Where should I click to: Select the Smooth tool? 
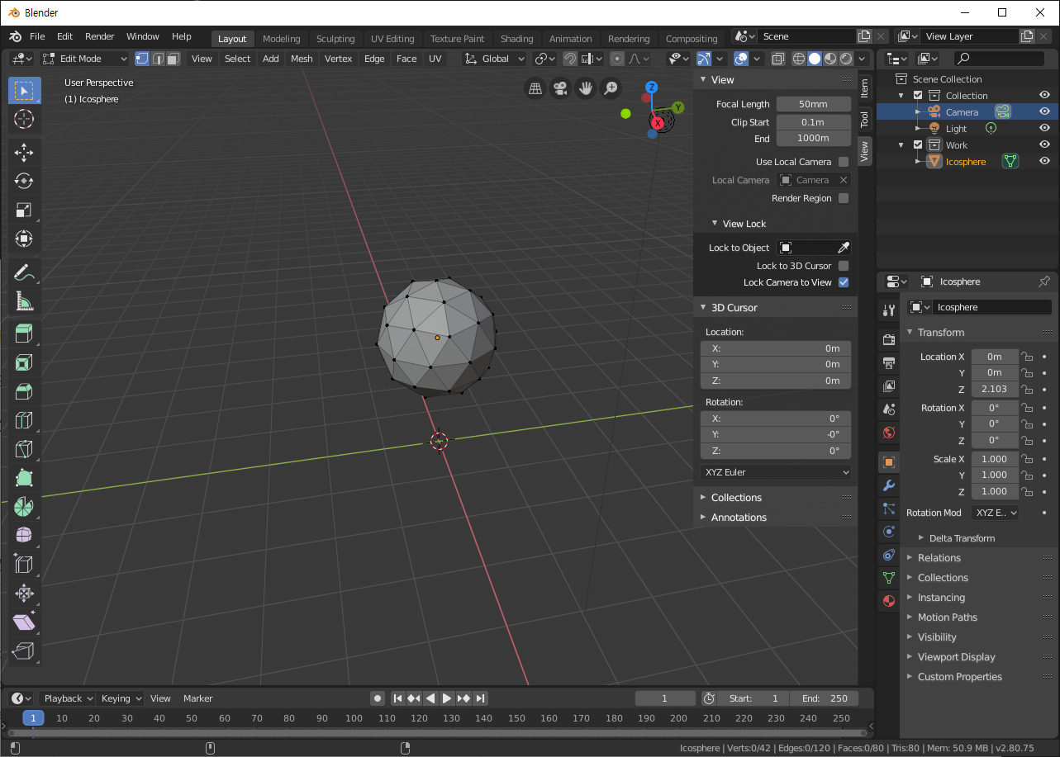click(x=24, y=536)
